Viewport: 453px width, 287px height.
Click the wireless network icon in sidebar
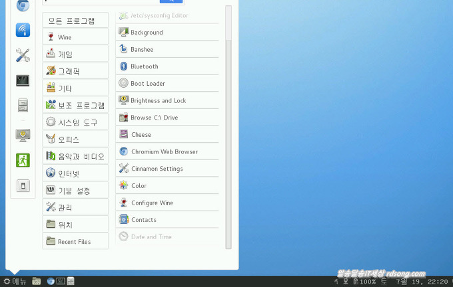pyautogui.click(x=23, y=30)
